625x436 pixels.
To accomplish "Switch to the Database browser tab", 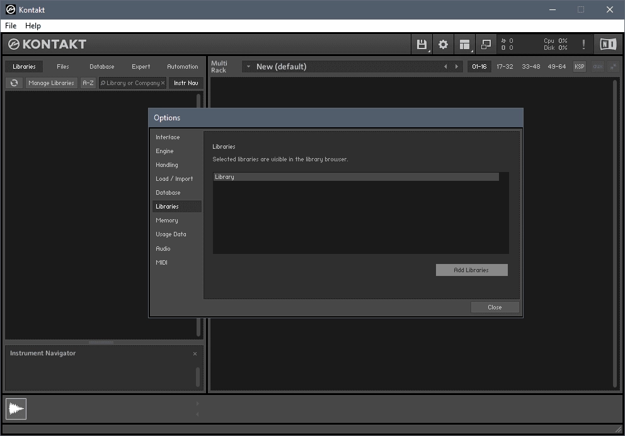I will (101, 67).
